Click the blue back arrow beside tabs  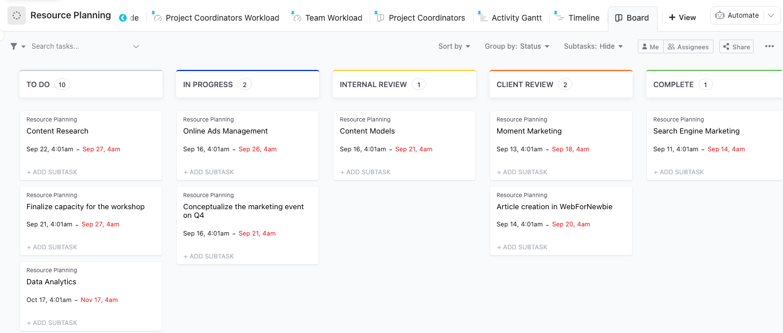tap(123, 18)
